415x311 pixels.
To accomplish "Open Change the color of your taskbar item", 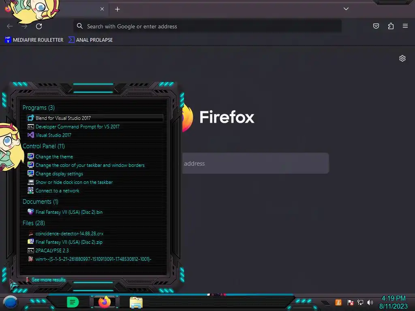I will 90,165.
